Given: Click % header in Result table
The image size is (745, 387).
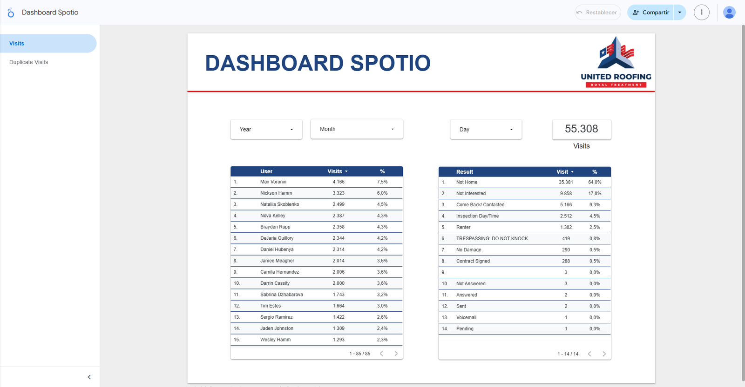Looking at the screenshot, I should point(595,172).
